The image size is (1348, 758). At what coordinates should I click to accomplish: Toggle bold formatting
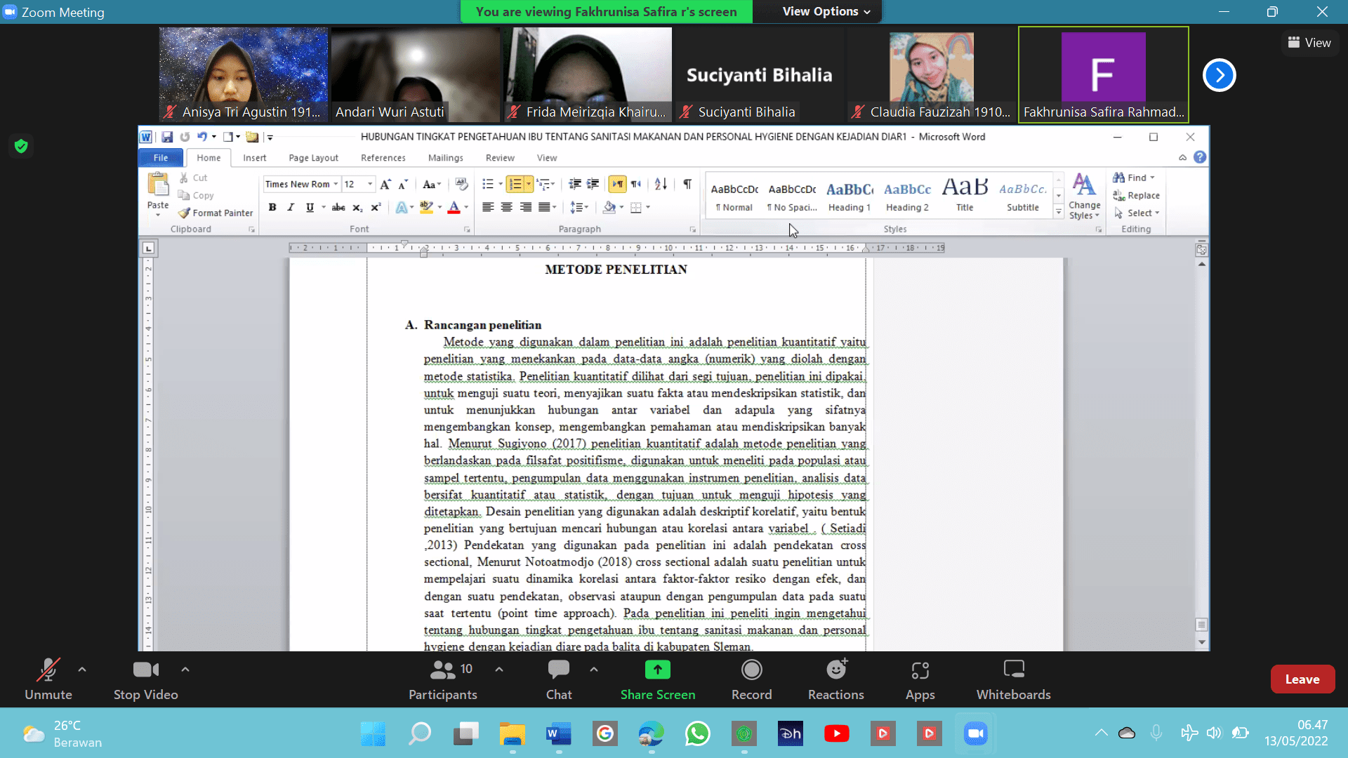click(x=272, y=207)
